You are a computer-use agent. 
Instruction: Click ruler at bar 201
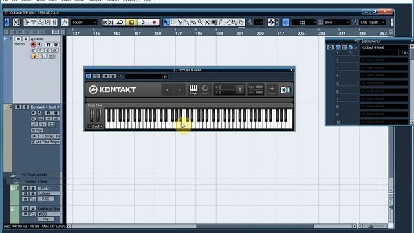[x=240, y=33]
